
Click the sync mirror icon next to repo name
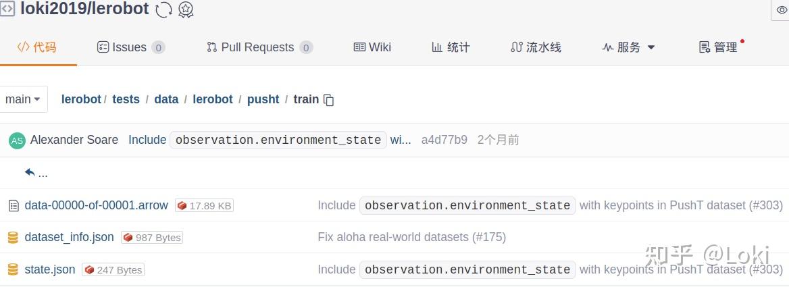(x=163, y=9)
